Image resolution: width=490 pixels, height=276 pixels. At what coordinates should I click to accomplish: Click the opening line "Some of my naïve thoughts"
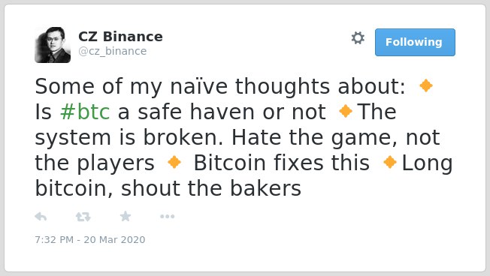click(x=182, y=86)
